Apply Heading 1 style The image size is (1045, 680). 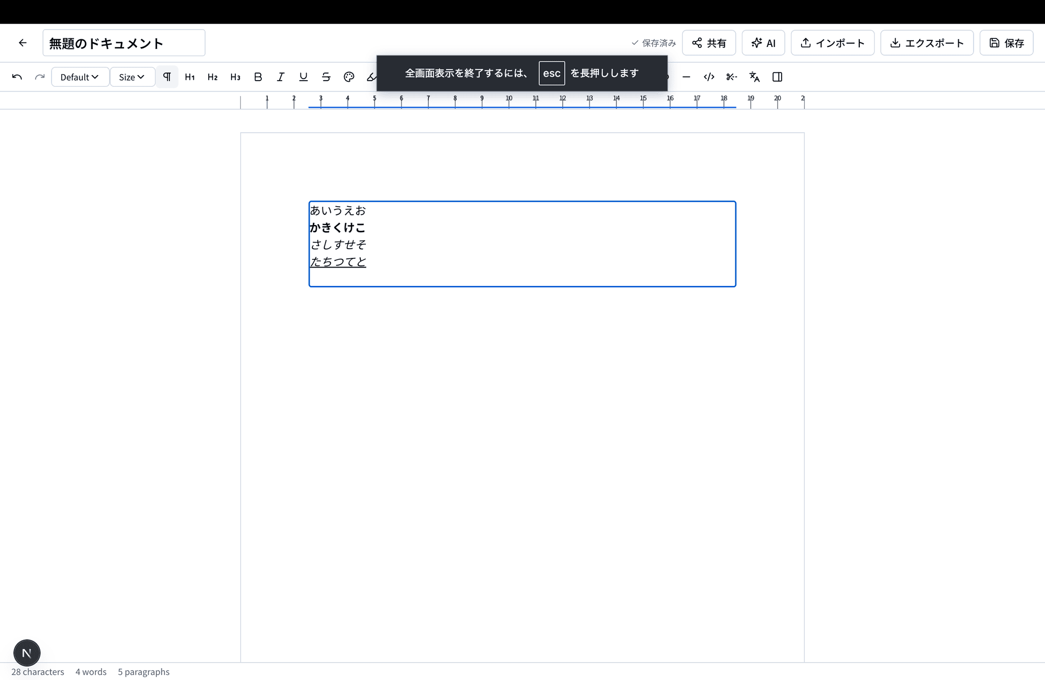[x=190, y=77]
